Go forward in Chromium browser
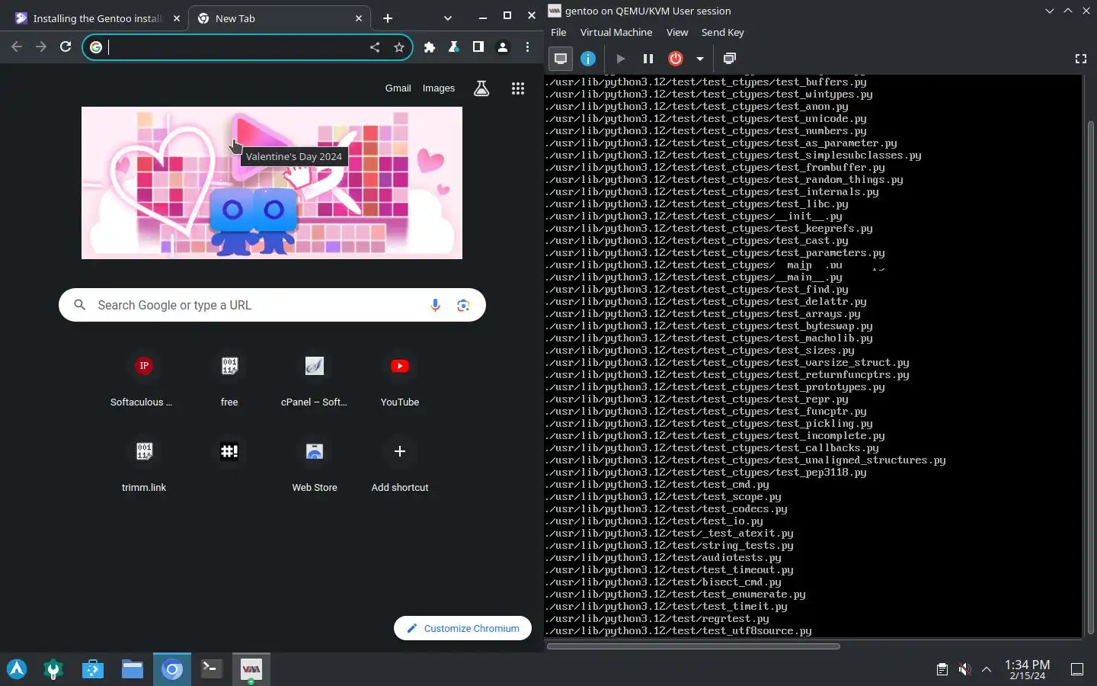The image size is (1097, 686). point(41,47)
